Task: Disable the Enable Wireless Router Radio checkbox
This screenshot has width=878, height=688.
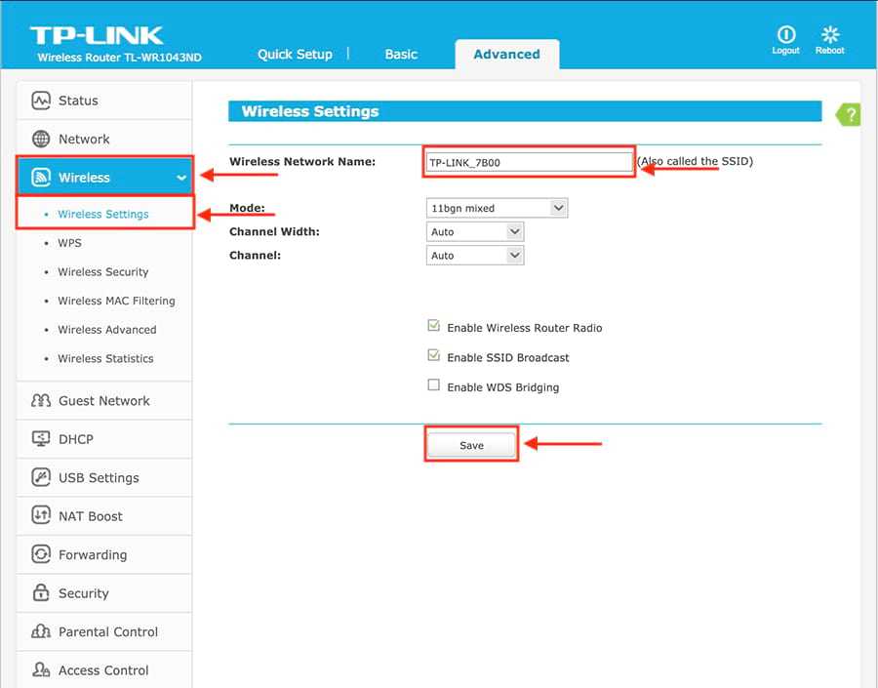Action: (433, 326)
